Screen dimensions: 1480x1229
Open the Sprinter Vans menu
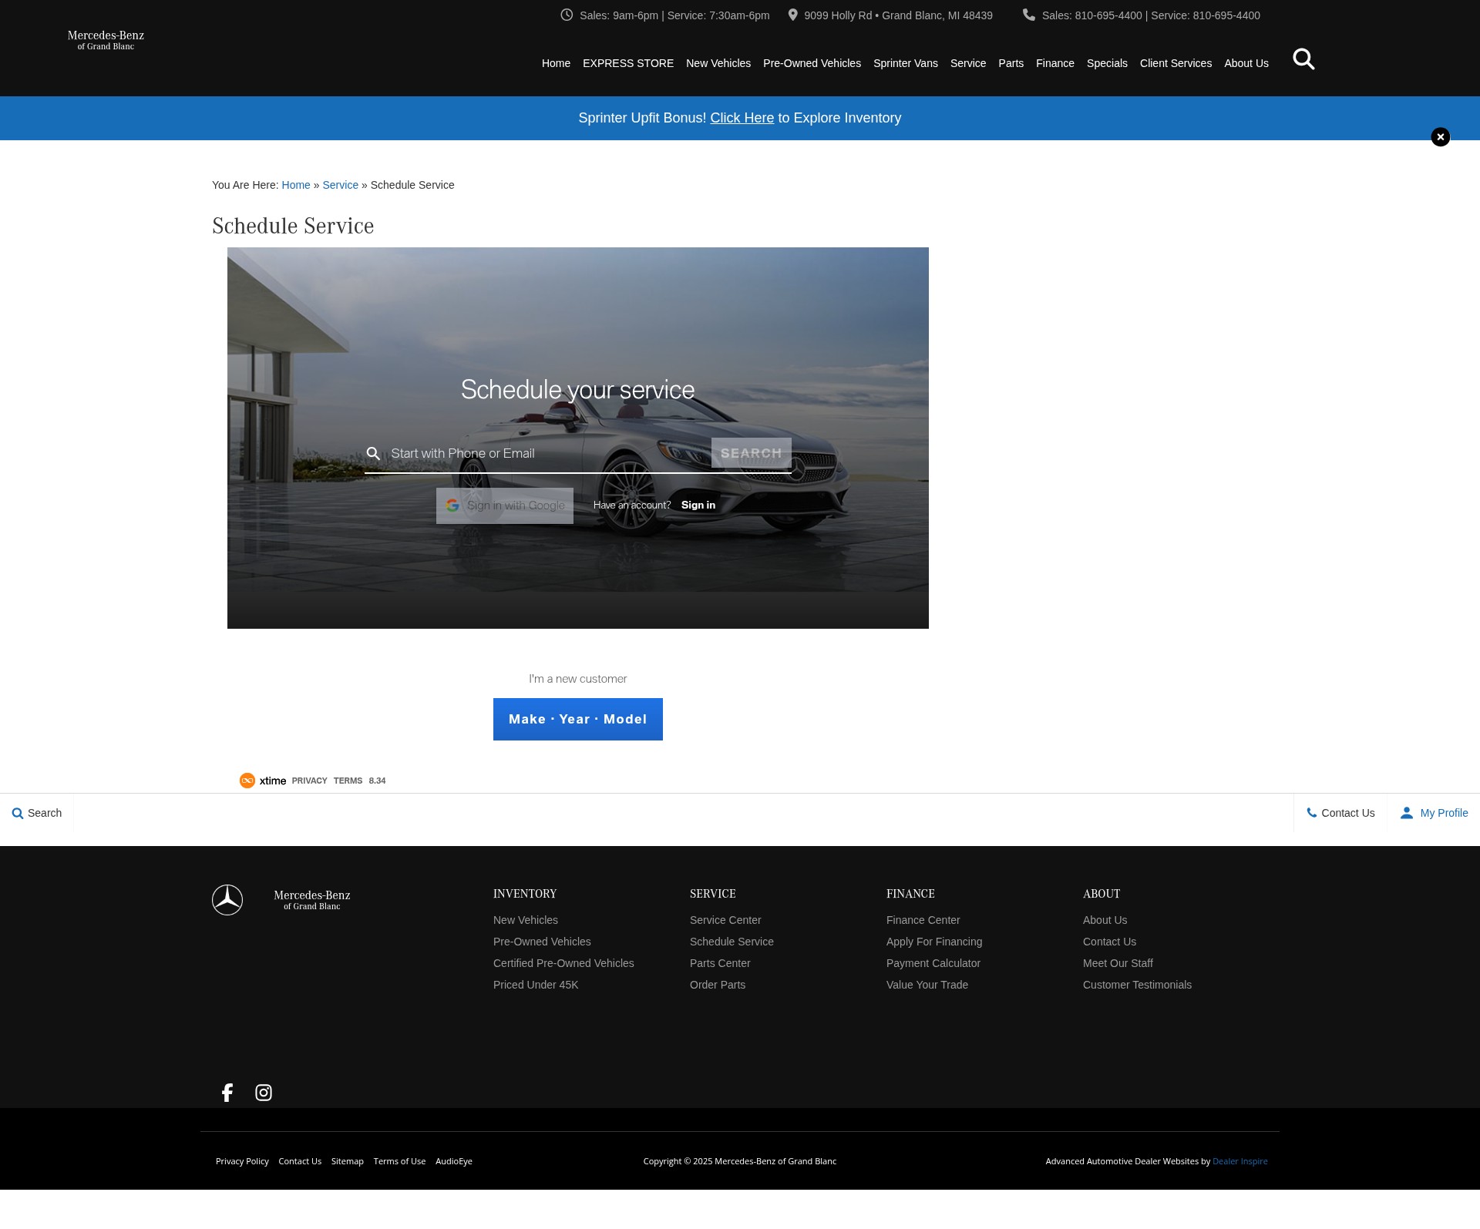point(906,63)
